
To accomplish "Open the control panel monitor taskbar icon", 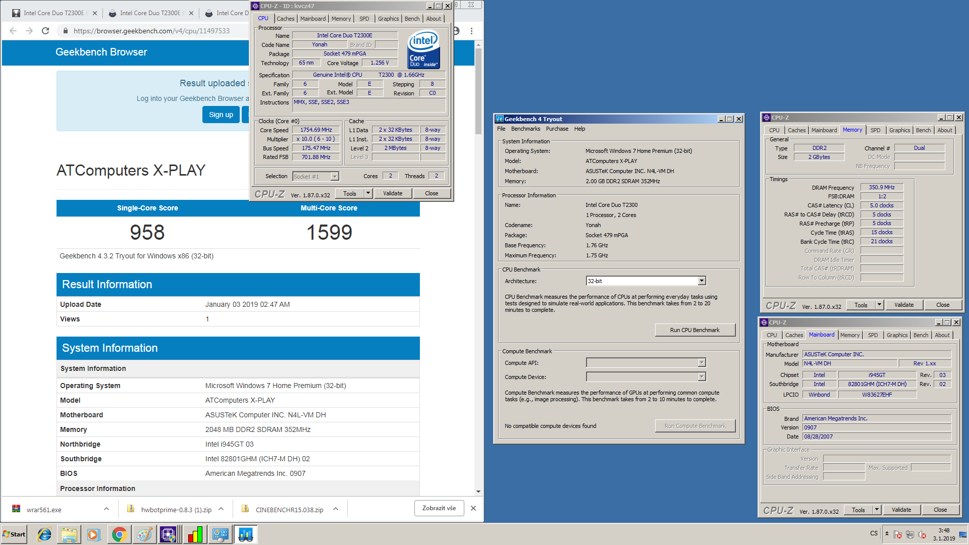I will pyautogui.click(x=221, y=534).
